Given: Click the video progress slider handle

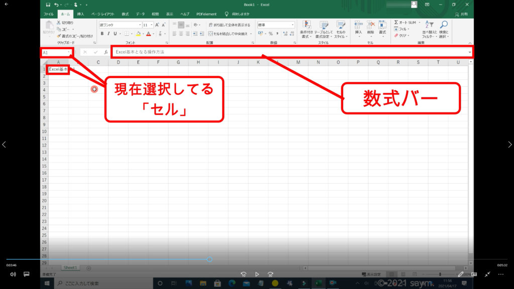Looking at the screenshot, I should coord(209,259).
